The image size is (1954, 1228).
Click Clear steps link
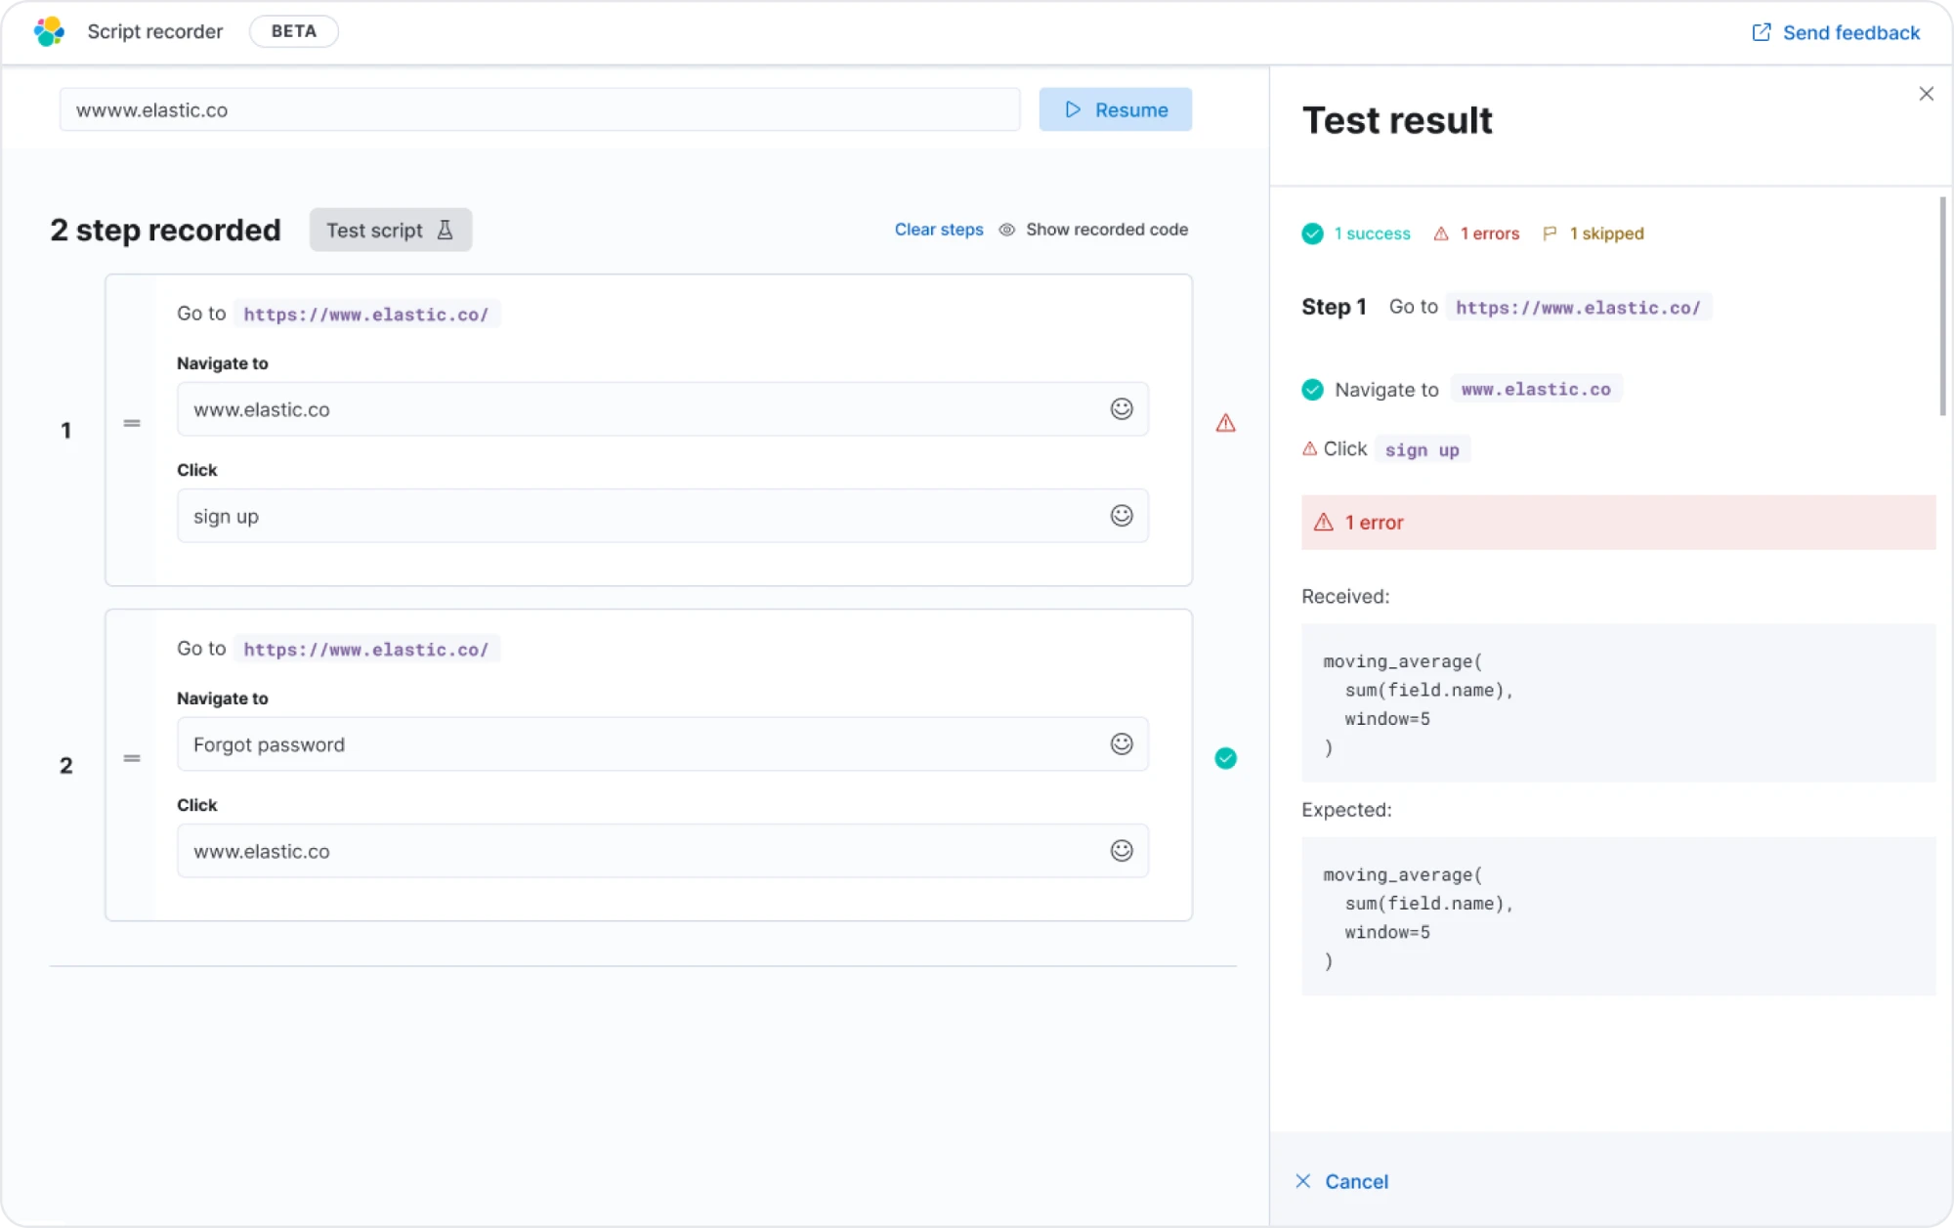(939, 230)
